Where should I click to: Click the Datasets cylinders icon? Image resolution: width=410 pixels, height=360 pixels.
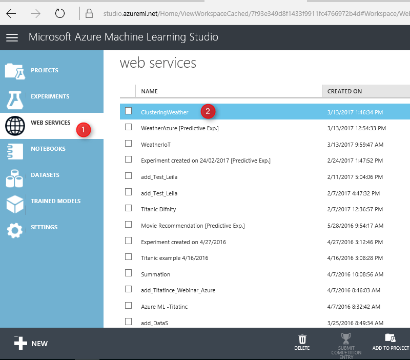point(14,178)
